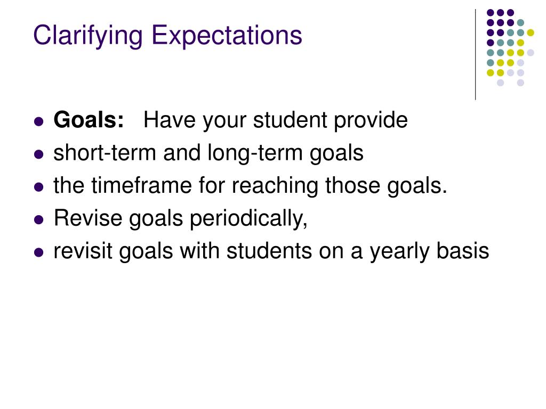This screenshot has height=409, width=546.
Task: Click the line 'the timeframe for reaching those goals.'
Action: (x=251, y=186)
